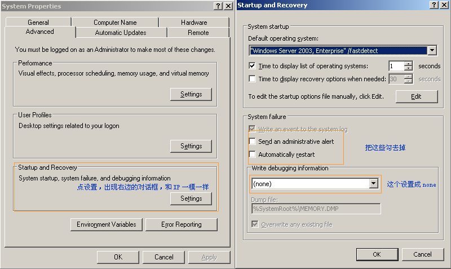The image size is (451, 269).
Task: Open Startup and Recovery Settings button
Action: (x=191, y=199)
